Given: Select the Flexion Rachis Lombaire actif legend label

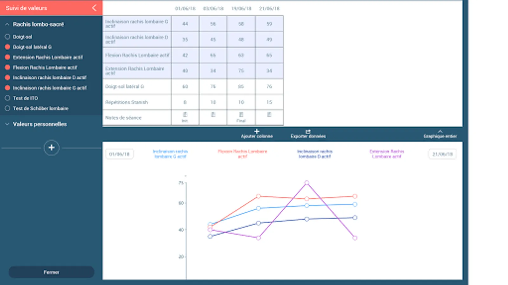Looking at the screenshot, I should [x=243, y=154].
